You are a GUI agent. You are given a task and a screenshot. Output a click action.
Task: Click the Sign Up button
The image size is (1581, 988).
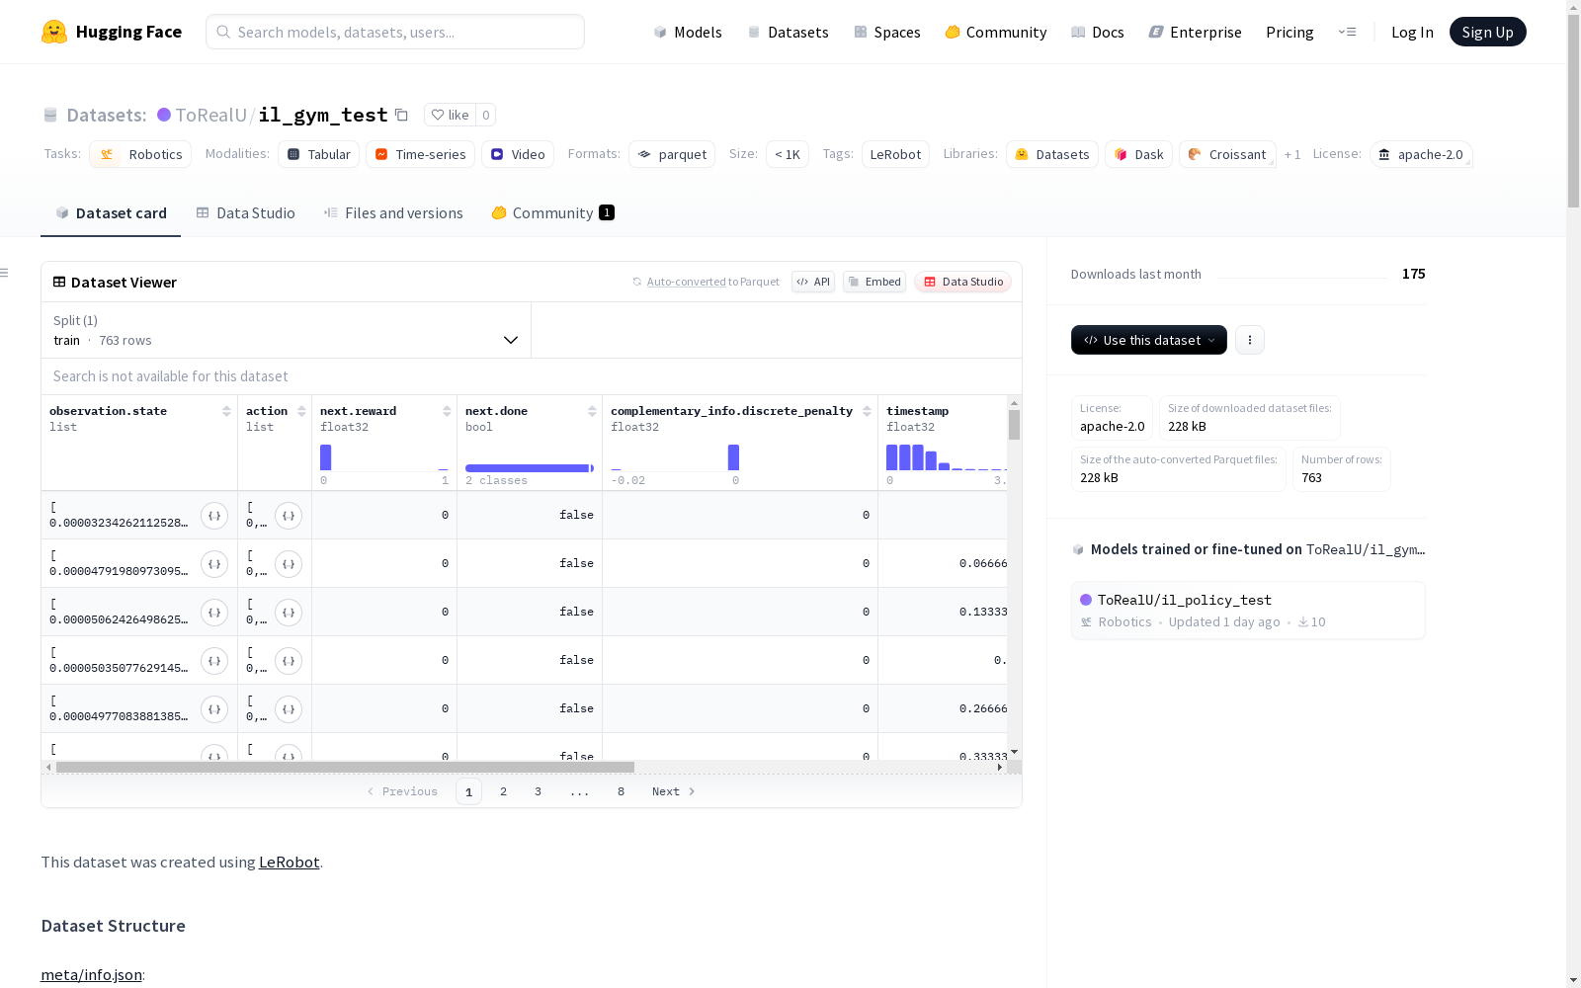click(x=1488, y=32)
